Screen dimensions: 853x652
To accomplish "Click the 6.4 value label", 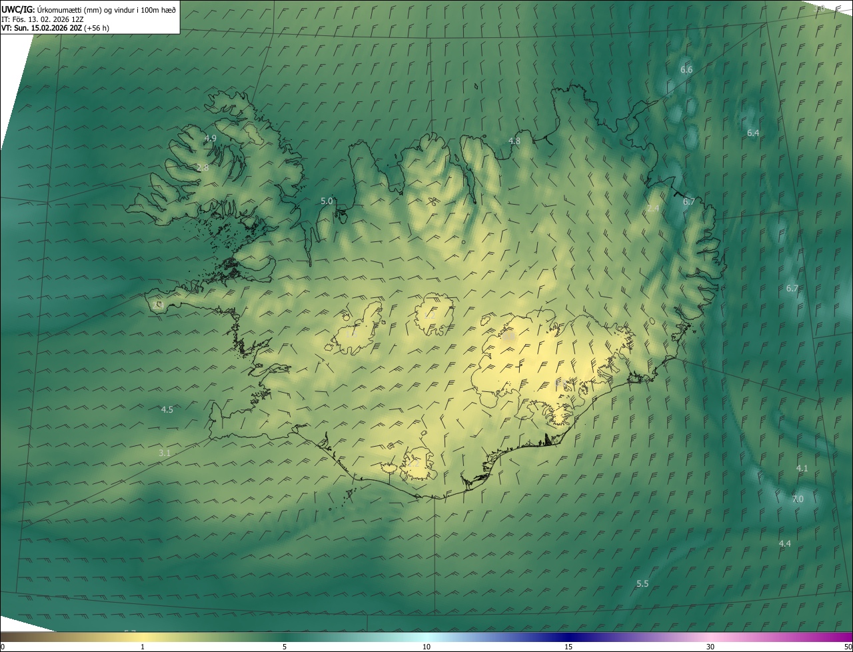I will pos(753,133).
